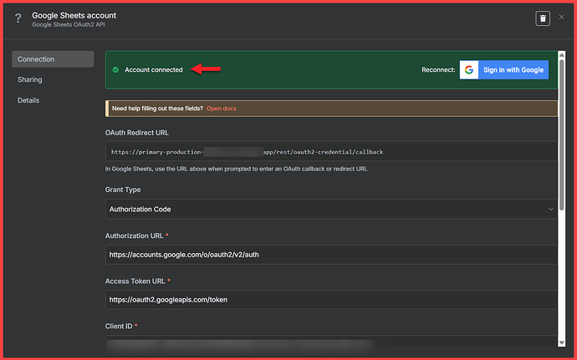Click the Google Sheets OAuth2 API subtitle
Screen dimensions: 577x360
point(69,24)
